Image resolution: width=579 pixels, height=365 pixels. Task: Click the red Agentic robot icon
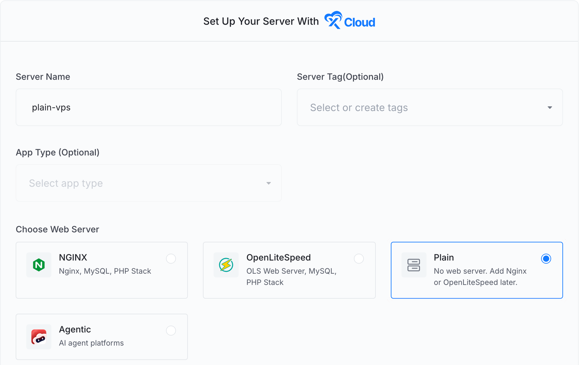(39, 337)
